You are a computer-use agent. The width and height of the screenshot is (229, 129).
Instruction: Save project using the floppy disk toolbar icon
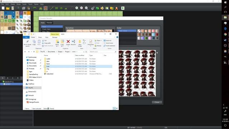(x=13, y=8)
